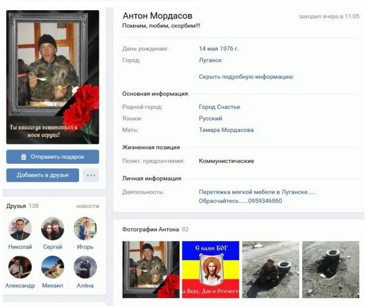
Task: Open 'Фотографии Антона' photo album header
Action: click(x=151, y=229)
